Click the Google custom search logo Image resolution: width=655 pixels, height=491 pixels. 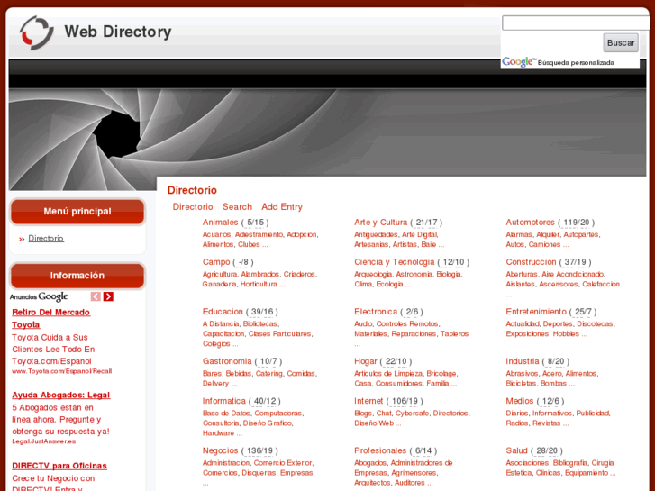tap(519, 62)
